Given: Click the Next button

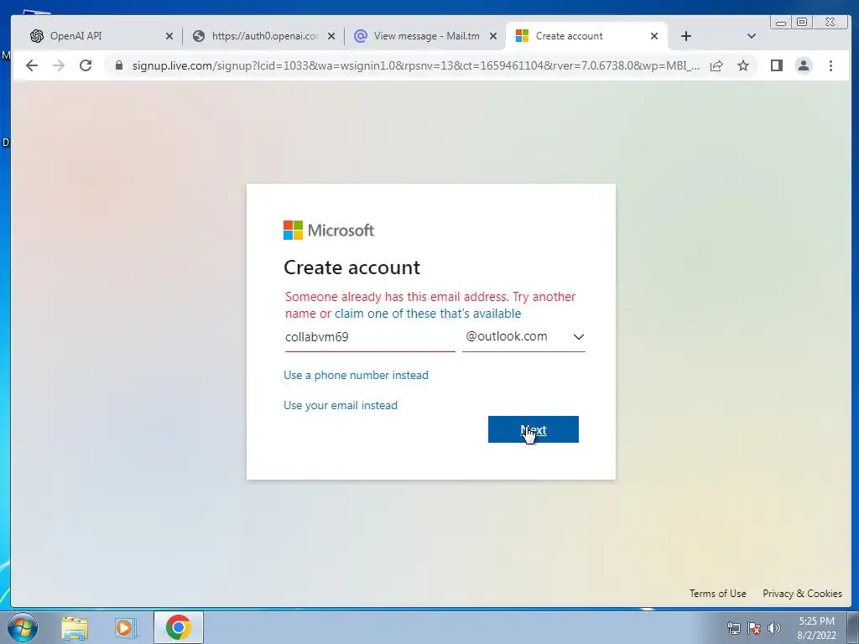Looking at the screenshot, I should coord(533,429).
